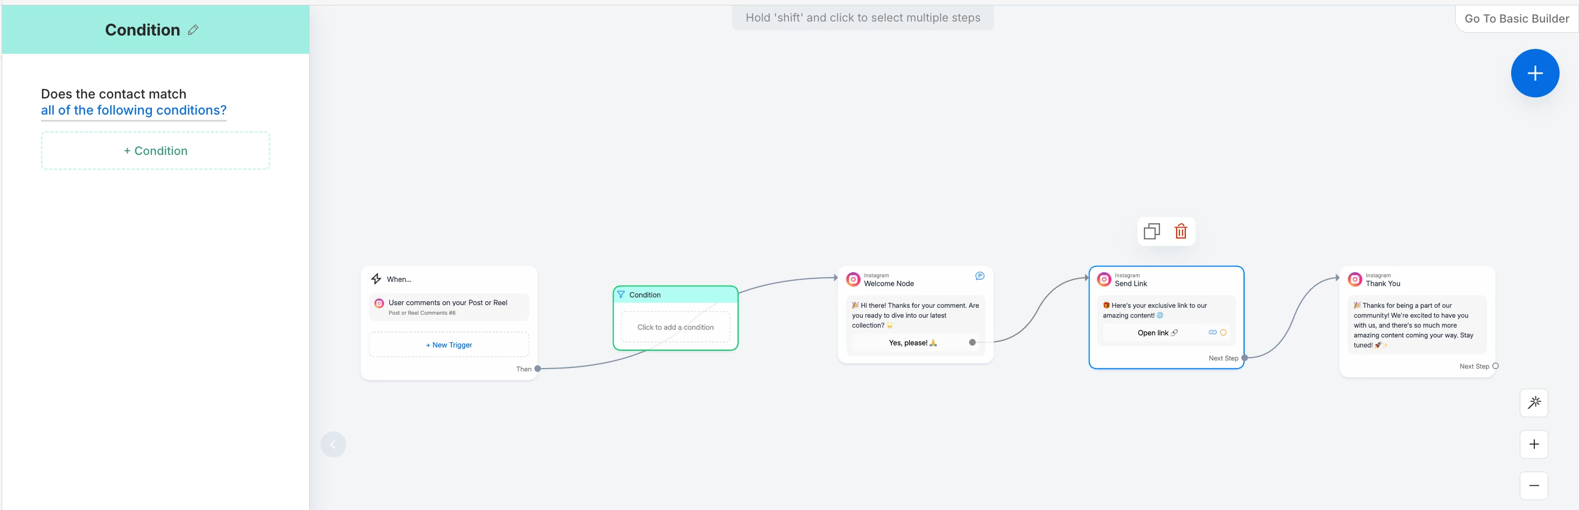Viewport: 1579px width, 510px height.
Task: Click the chat bubble icon on the Welcome Node
Action: (x=980, y=276)
